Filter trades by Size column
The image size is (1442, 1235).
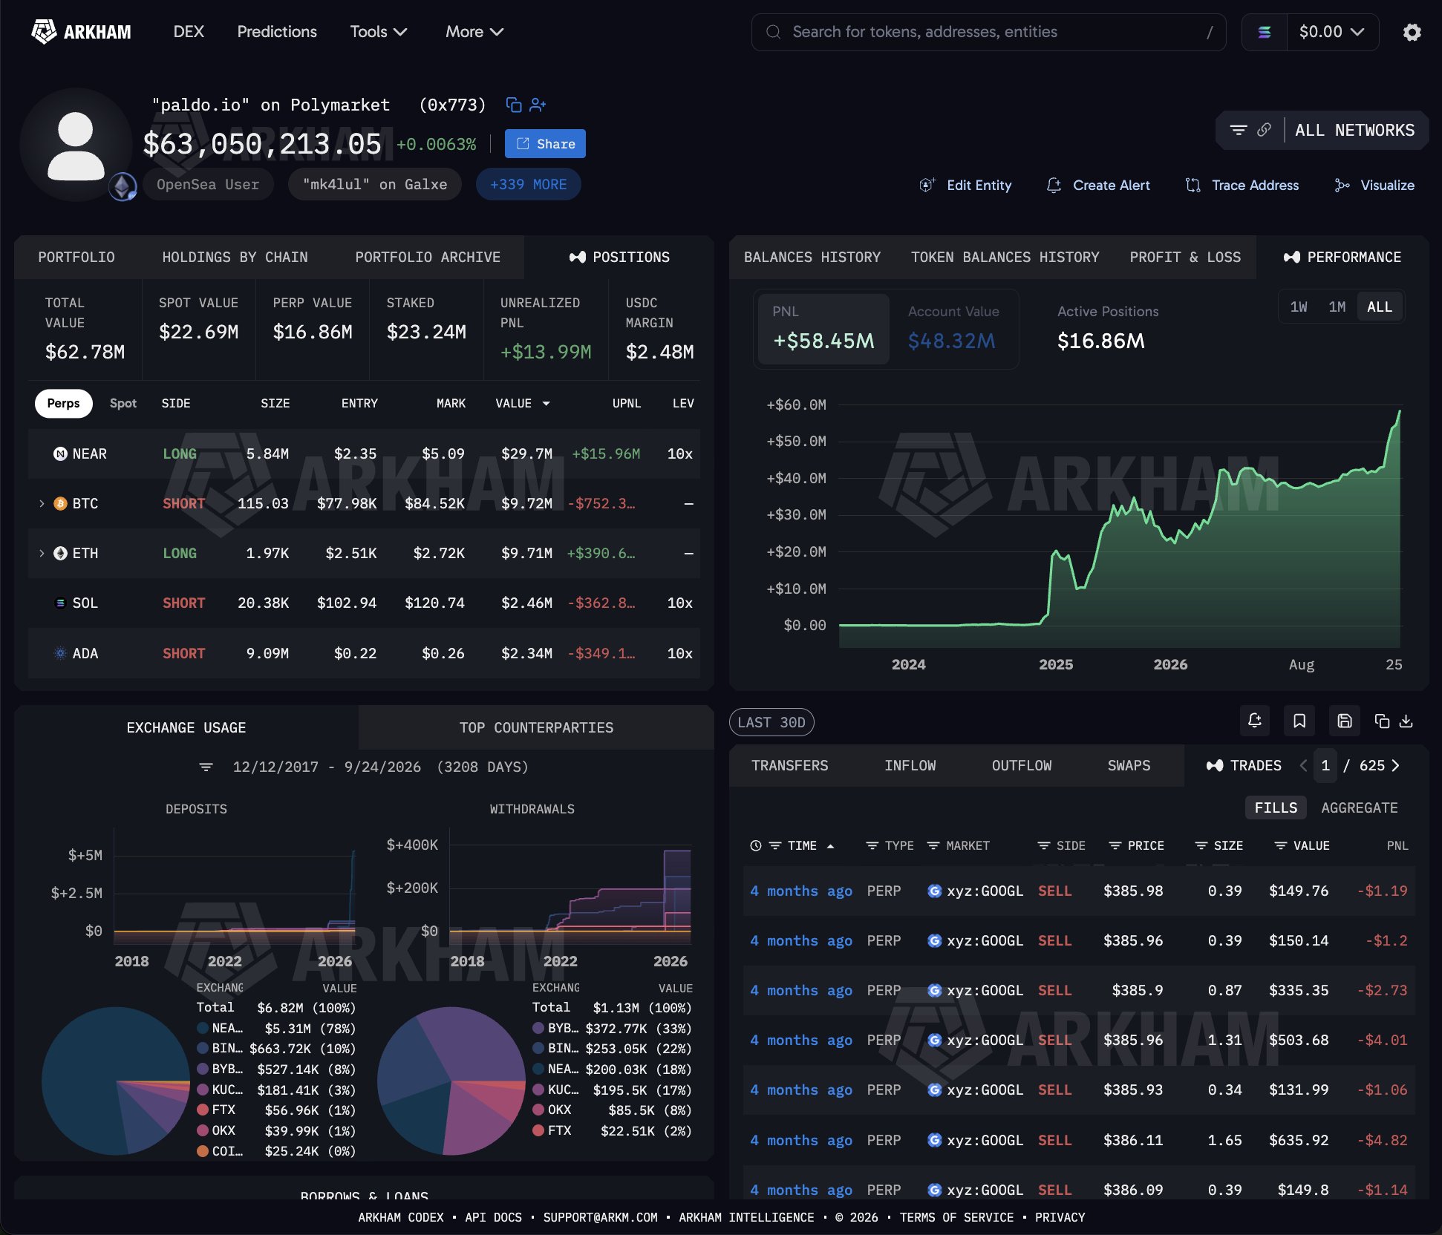(x=1201, y=845)
